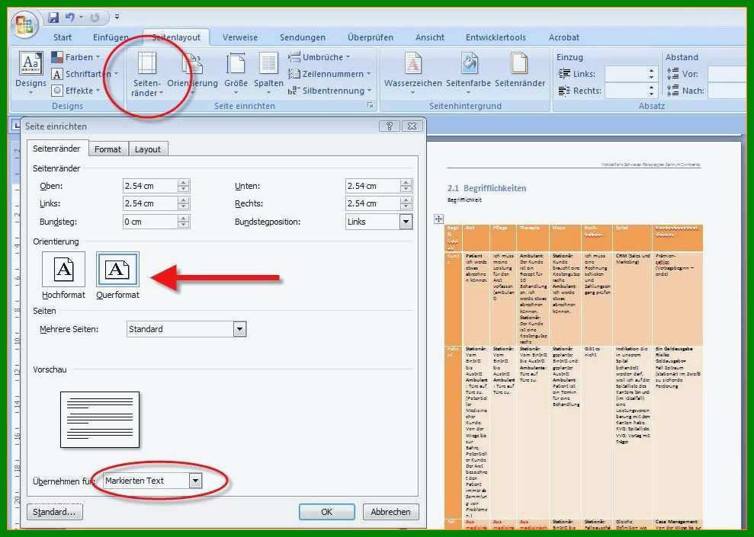Click the table move handle in the document
Screen dimensions: 754x537
click(438, 219)
